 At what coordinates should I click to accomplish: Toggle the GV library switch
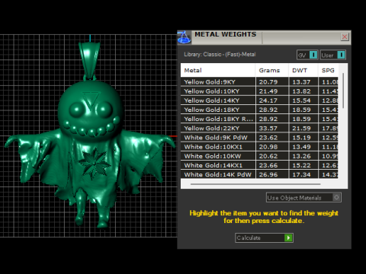point(307,55)
